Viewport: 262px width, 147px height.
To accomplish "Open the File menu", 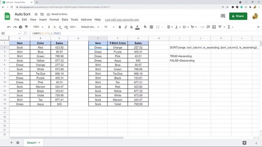I will click(x=17, y=20).
